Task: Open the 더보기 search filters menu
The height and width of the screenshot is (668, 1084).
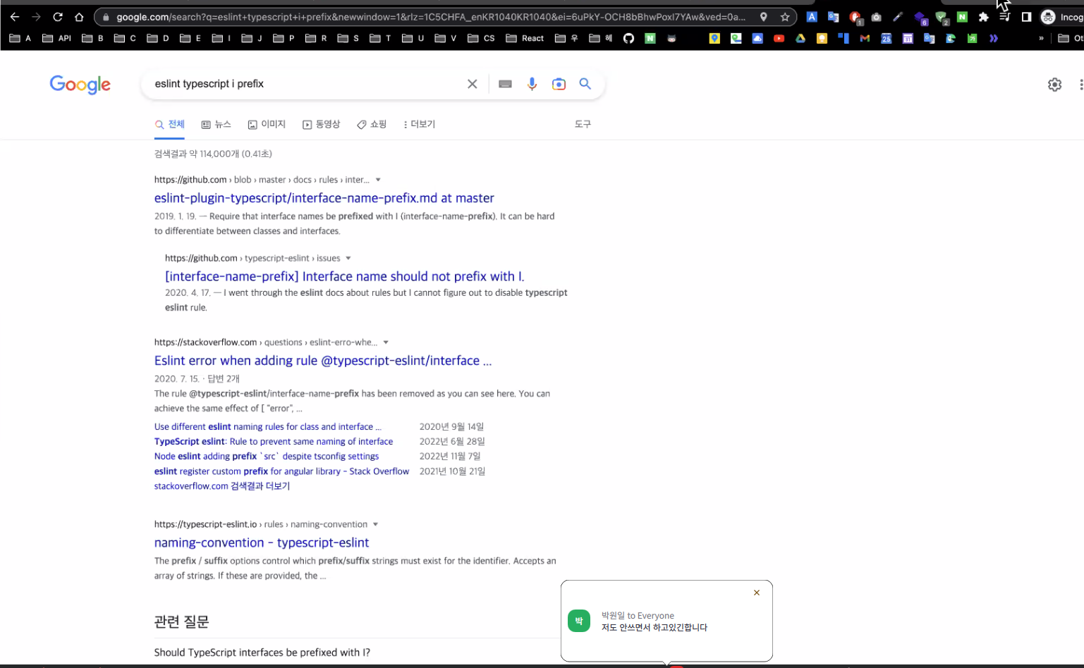Action: [419, 124]
